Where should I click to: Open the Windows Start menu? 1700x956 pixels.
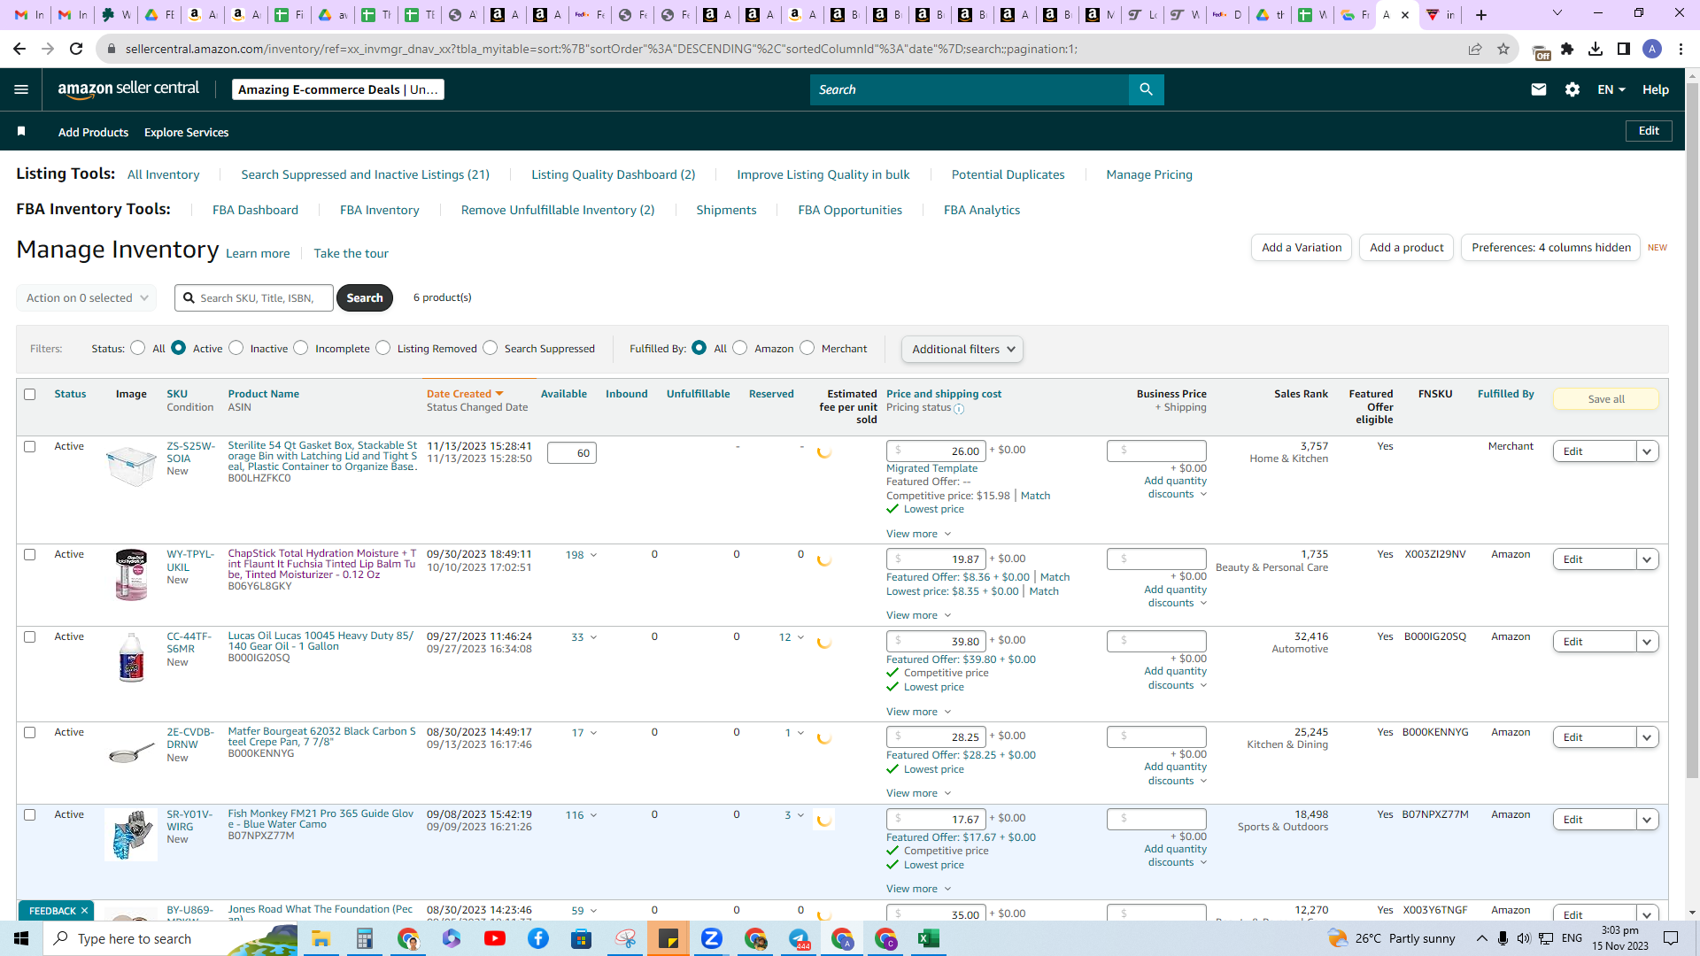[21, 938]
